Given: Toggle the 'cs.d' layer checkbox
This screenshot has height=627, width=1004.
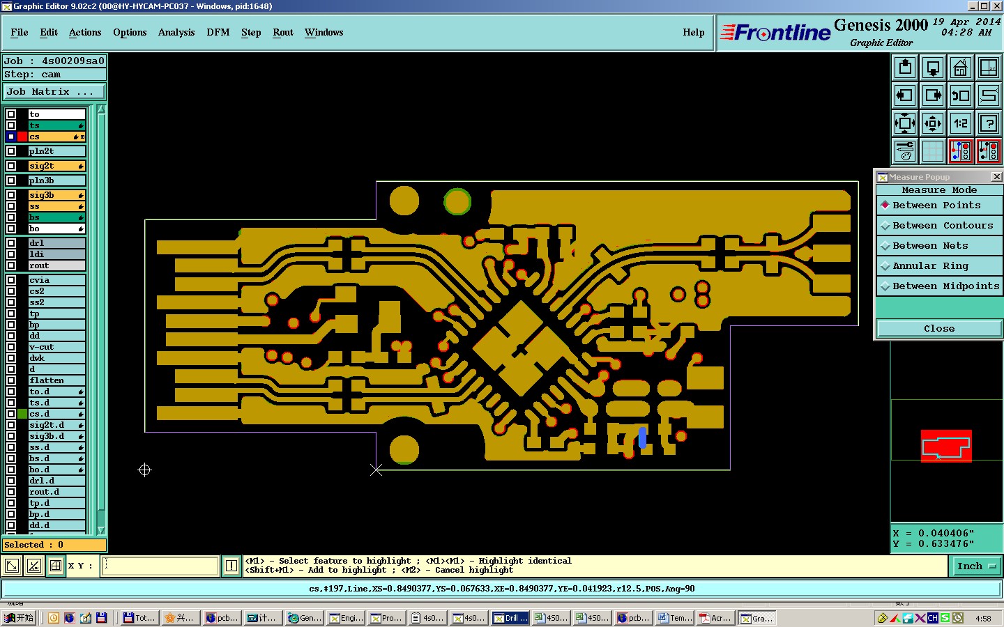Looking at the screenshot, I should click(11, 414).
